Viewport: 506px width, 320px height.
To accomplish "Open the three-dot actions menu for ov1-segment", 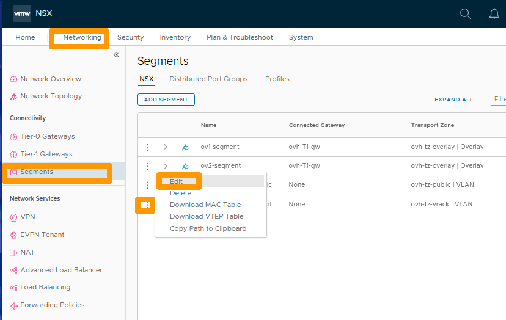I will (147, 147).
